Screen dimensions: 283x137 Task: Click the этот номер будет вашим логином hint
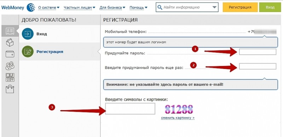(x=190, y=42)
